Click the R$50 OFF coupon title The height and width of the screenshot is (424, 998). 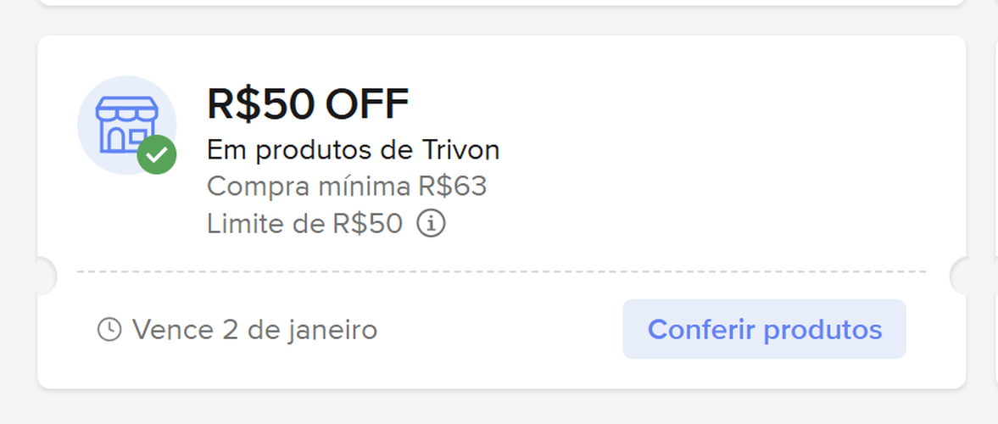point(308,104)
